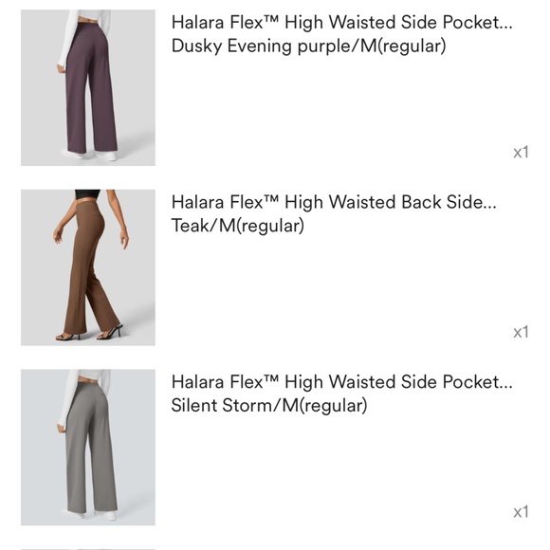Open the Dusky Evening purple pants thumbnail
This screenshot has height=550, width=550.
click(88, 87)
